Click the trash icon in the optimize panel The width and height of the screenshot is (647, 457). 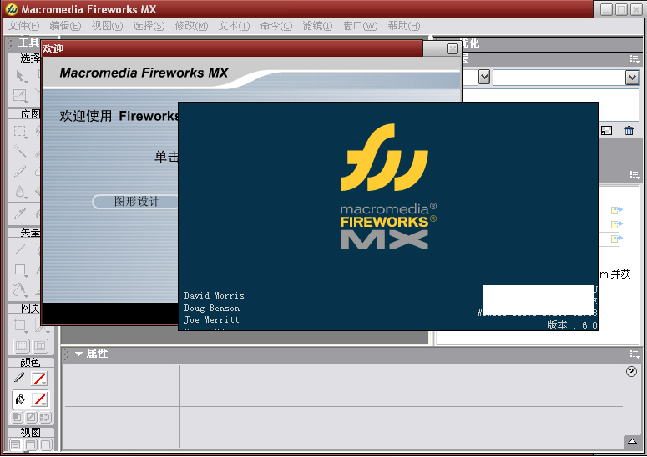(x=629, y=130)
